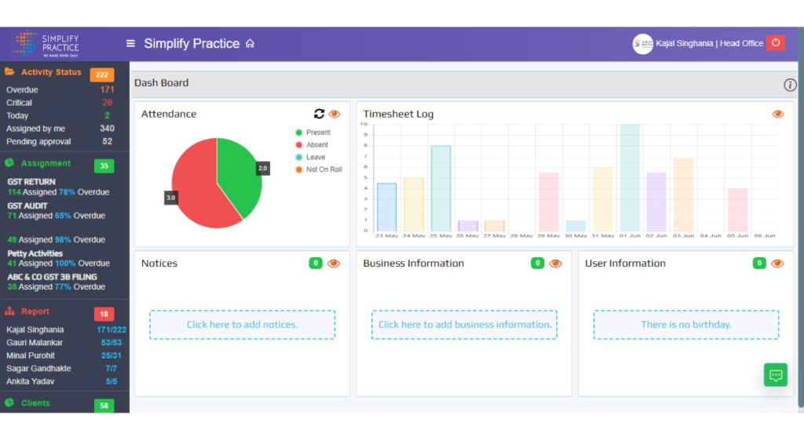Open Sagar Gandhakte report row
Image resolution: width=804 pixels, height=440 pixels.
61,369
